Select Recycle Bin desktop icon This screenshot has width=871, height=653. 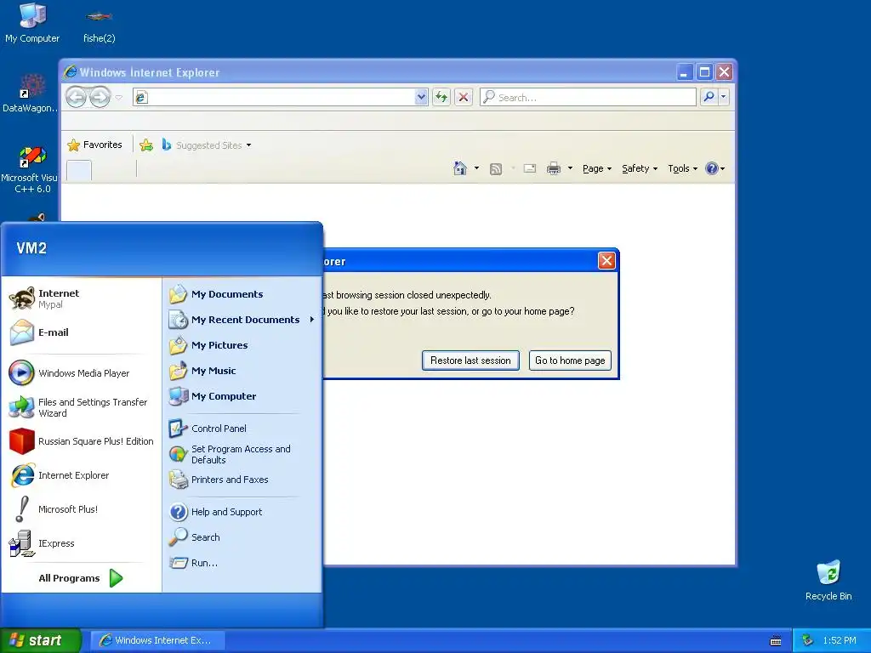click(828, 581)
